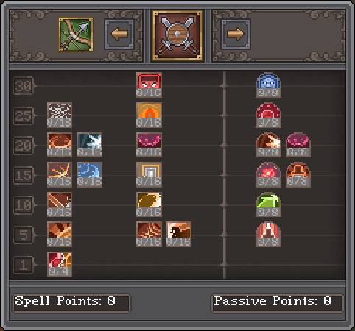Click the left arrow to previous class
Viewport: 355px width, 331px height.
click(x=119, y=35)
